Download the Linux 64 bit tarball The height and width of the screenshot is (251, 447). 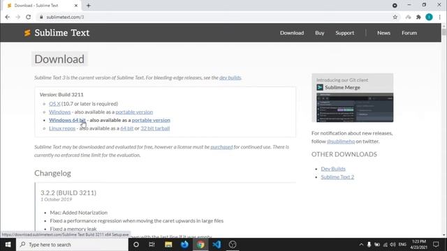pos(127,128)
